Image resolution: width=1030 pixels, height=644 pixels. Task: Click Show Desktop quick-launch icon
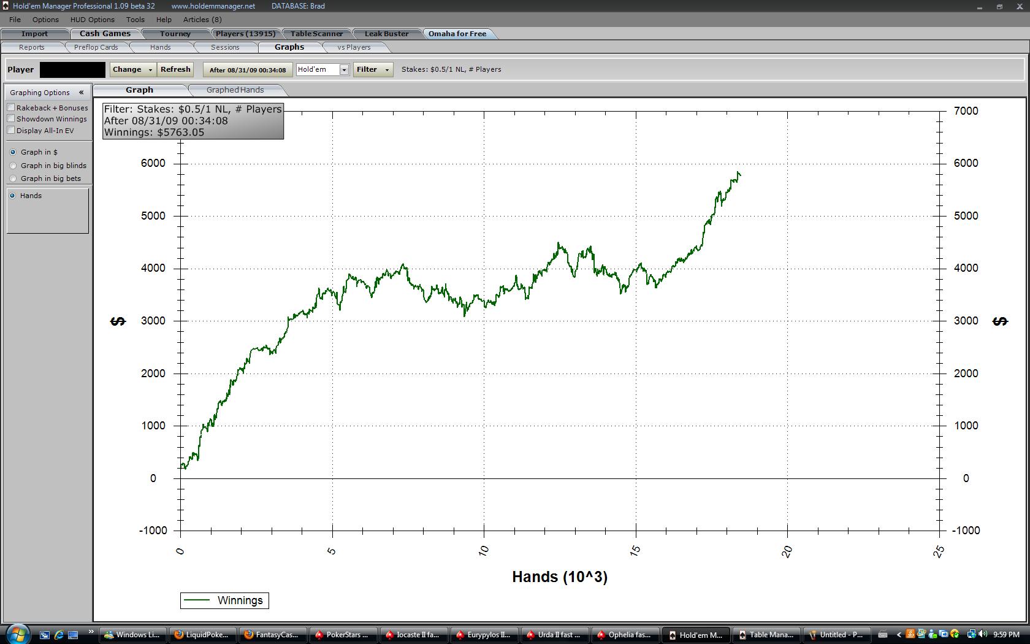[73, 635]
